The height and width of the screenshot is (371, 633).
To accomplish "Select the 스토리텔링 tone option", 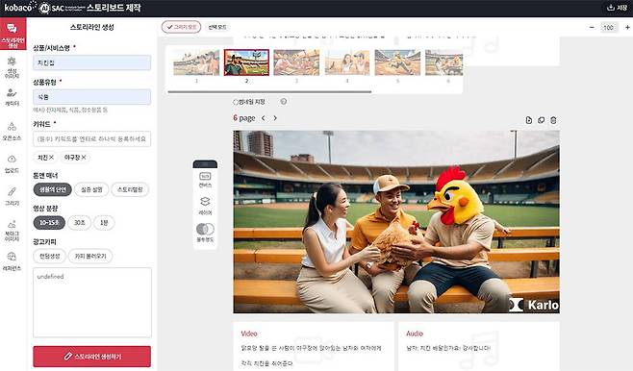I will pos(130,189).
